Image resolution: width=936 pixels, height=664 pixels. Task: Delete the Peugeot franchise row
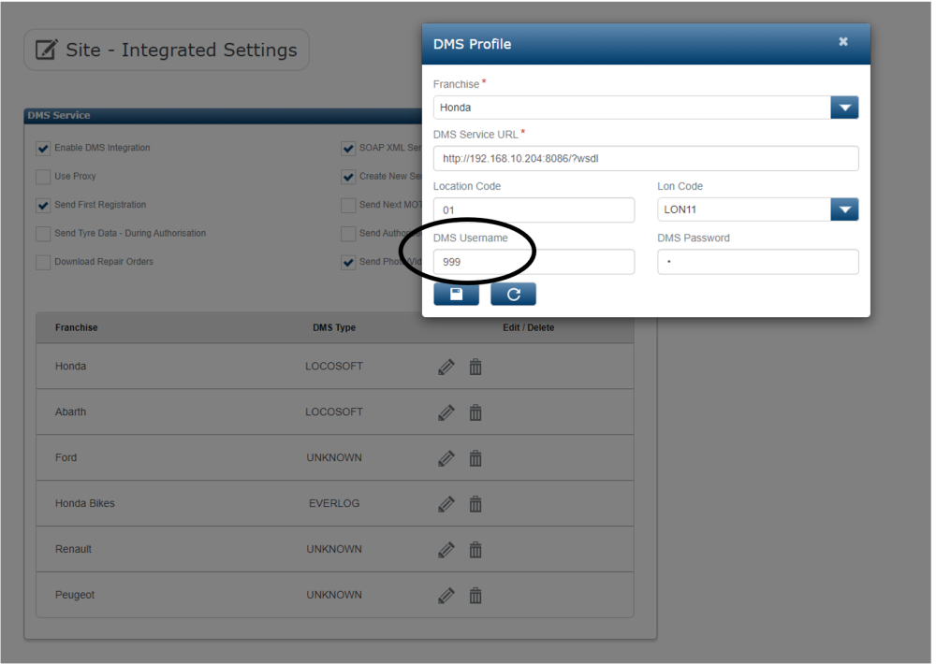[x=475, y=596]
